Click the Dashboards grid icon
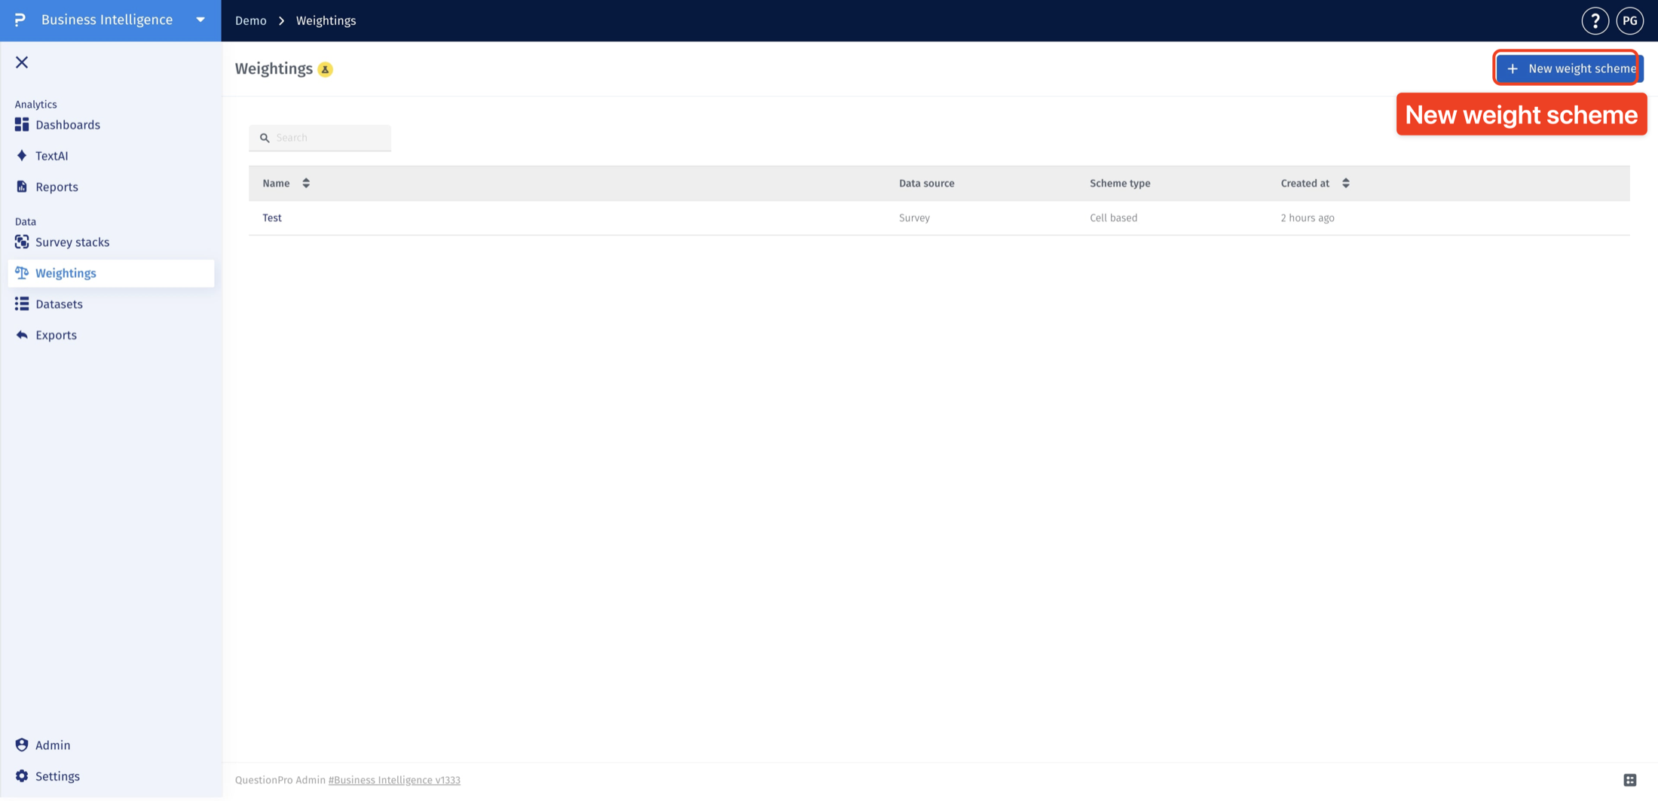 coord(22,124)
